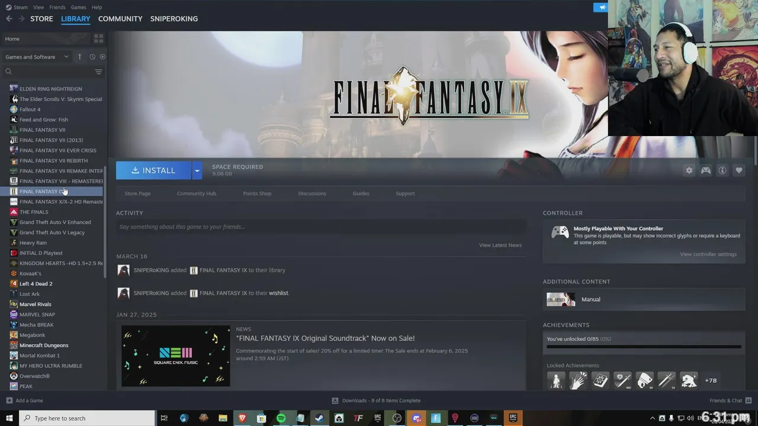The height and width of the screenshot is (426, 758).
Task: Open Spotify from the taskbar
Action: tap(281, 418)
